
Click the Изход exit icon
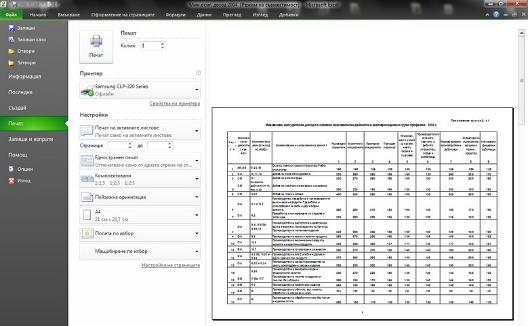coord(12,180)
